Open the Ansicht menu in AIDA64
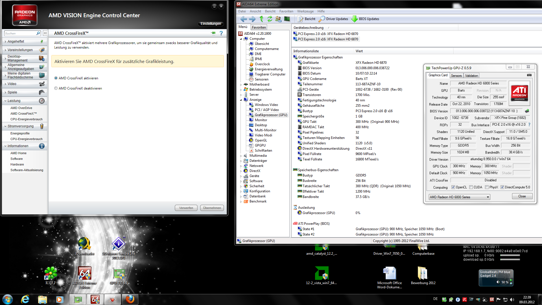 tap(255, 11)
